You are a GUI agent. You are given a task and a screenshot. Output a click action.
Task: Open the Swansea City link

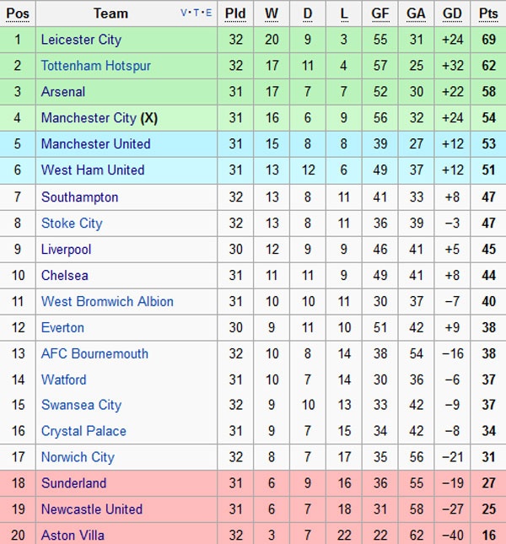[82, 405]
